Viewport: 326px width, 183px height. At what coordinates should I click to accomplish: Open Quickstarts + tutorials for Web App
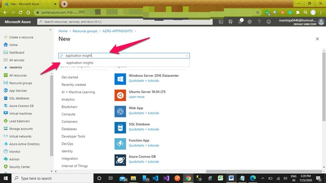[x=144, y=113]
